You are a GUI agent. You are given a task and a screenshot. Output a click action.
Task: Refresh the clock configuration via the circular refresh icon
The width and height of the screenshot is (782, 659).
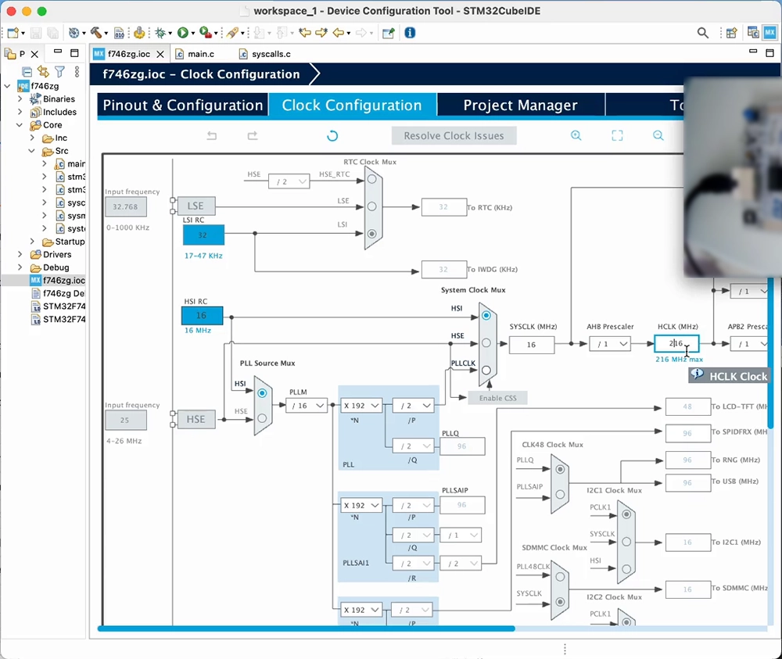pos(332,135)
